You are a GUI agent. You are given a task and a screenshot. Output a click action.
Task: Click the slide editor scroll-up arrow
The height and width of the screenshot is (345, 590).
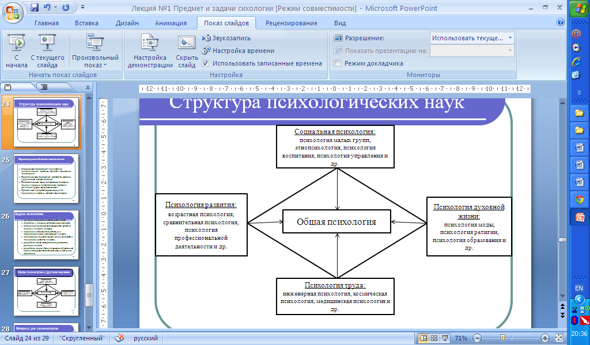[x=562, y=102]
